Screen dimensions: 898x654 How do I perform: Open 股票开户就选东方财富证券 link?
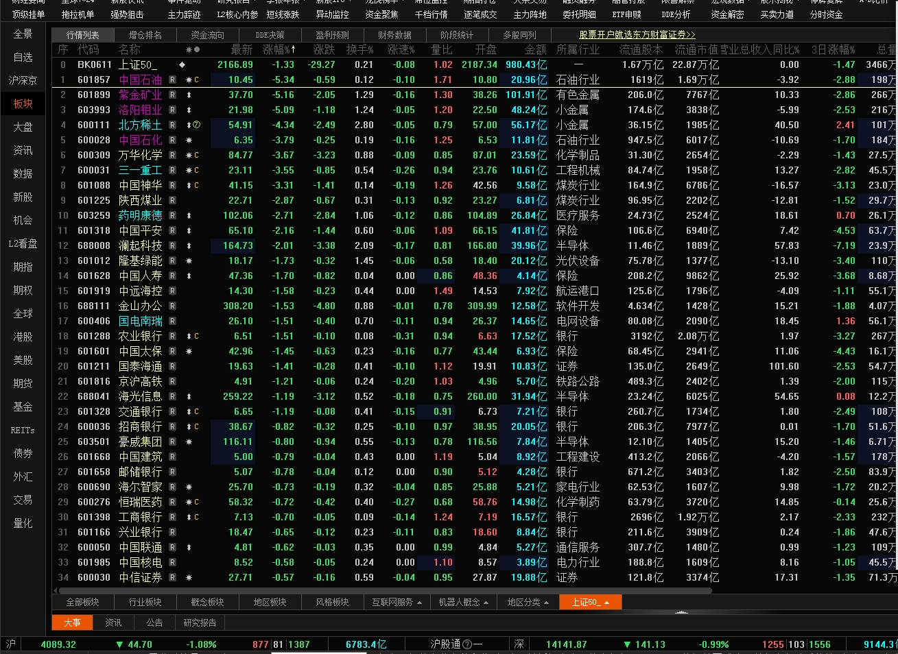tap(637, 35)
